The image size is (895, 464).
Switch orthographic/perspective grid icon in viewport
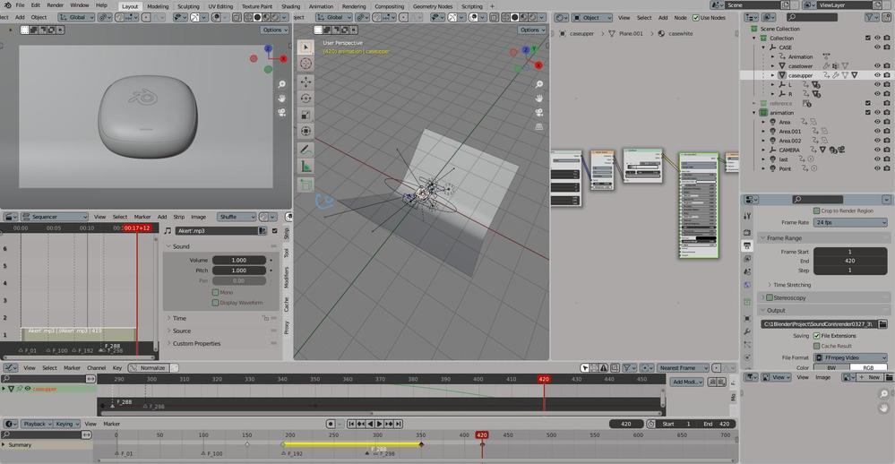(538, 126)
